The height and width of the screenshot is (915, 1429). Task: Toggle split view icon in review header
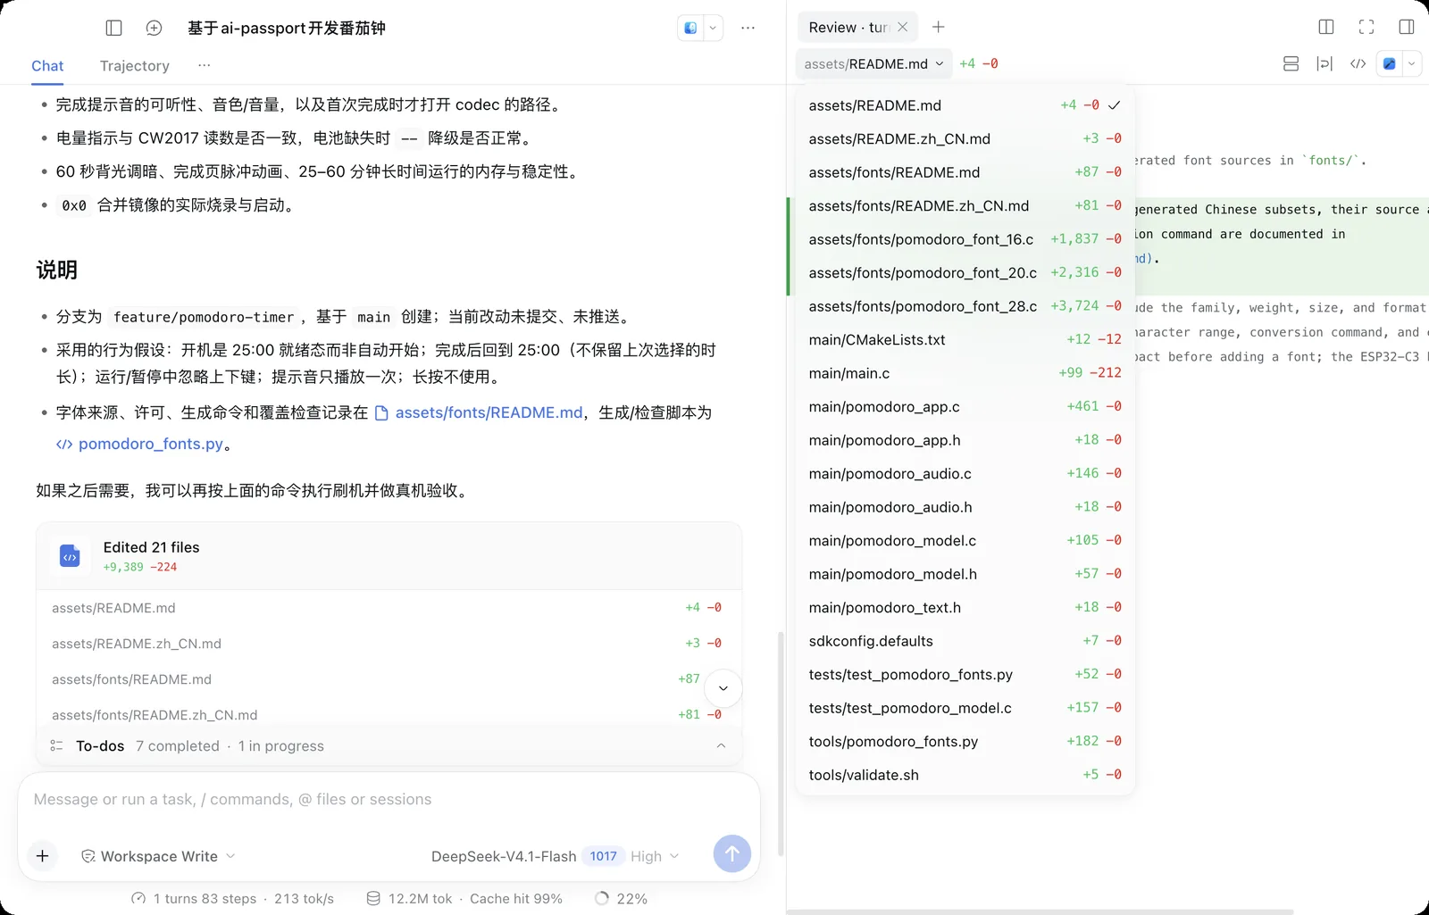click(x=1326, y=27)
